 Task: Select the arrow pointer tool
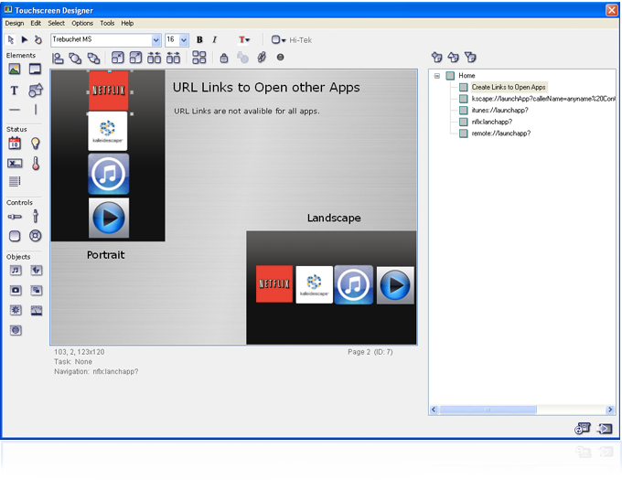point(10,40)
